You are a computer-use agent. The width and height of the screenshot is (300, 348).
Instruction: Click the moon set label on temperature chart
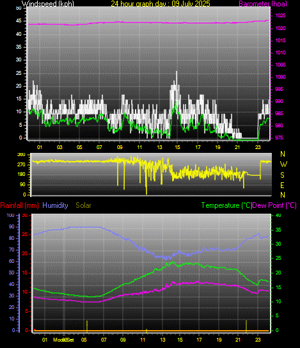(x=63, y=340)
